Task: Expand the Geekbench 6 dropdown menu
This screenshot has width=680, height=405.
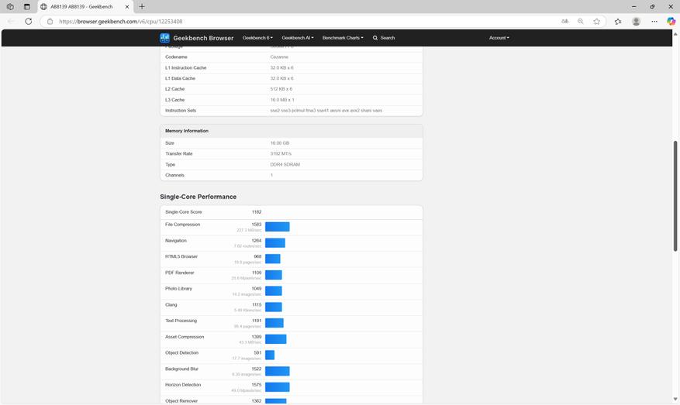Action: coord(257,38)
